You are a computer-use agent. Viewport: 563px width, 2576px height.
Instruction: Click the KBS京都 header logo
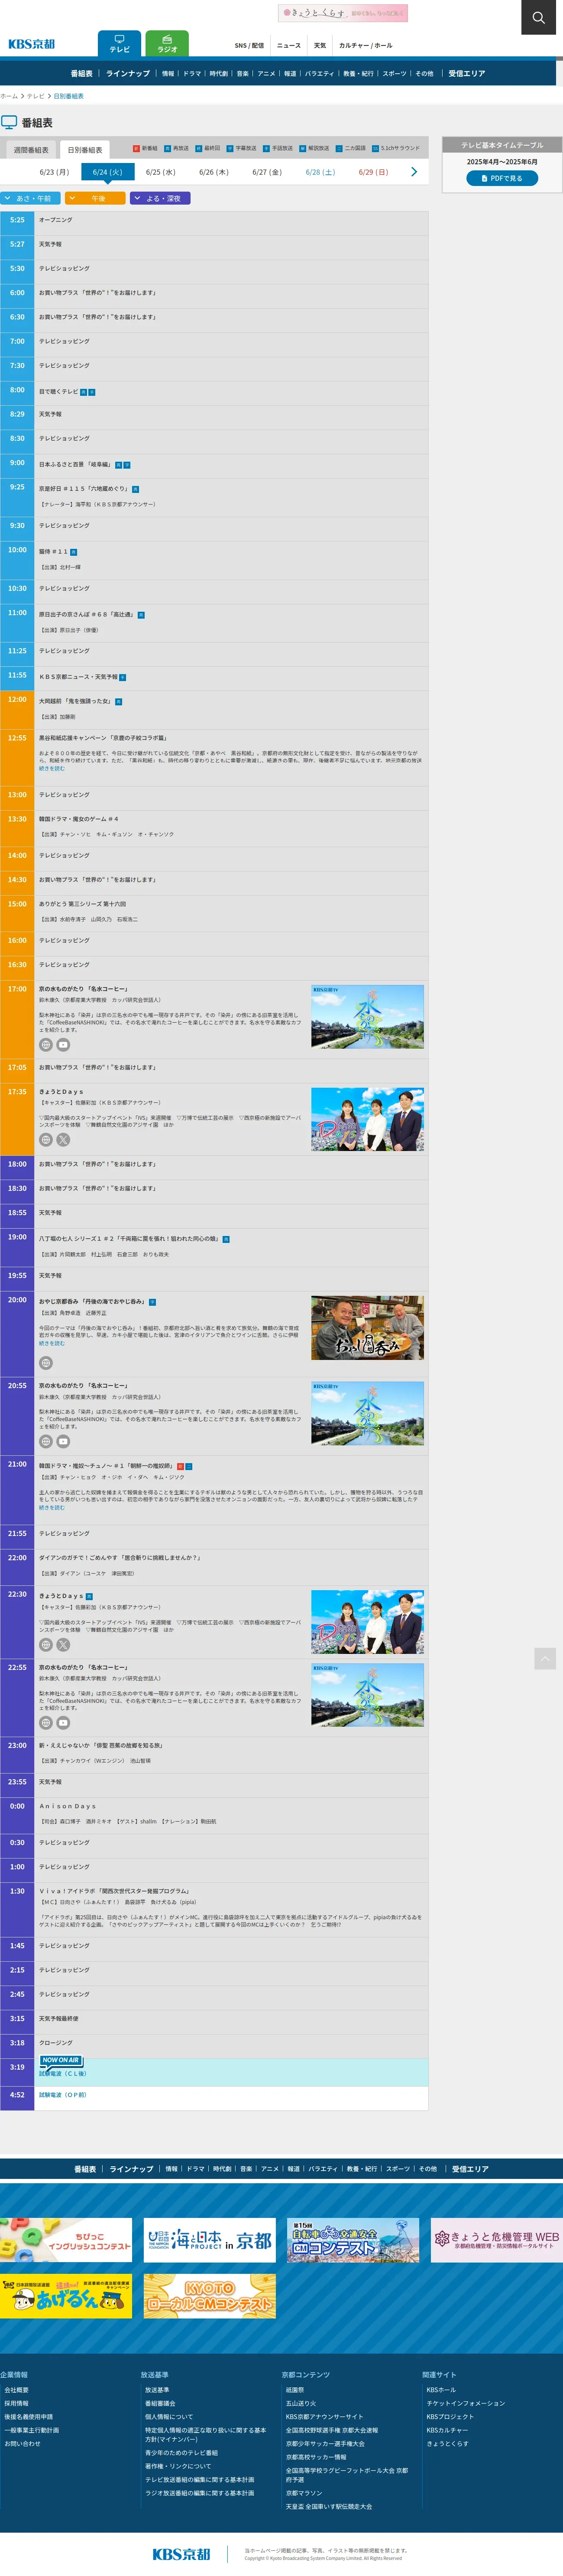pyautogui.click(x=32, y=44)
